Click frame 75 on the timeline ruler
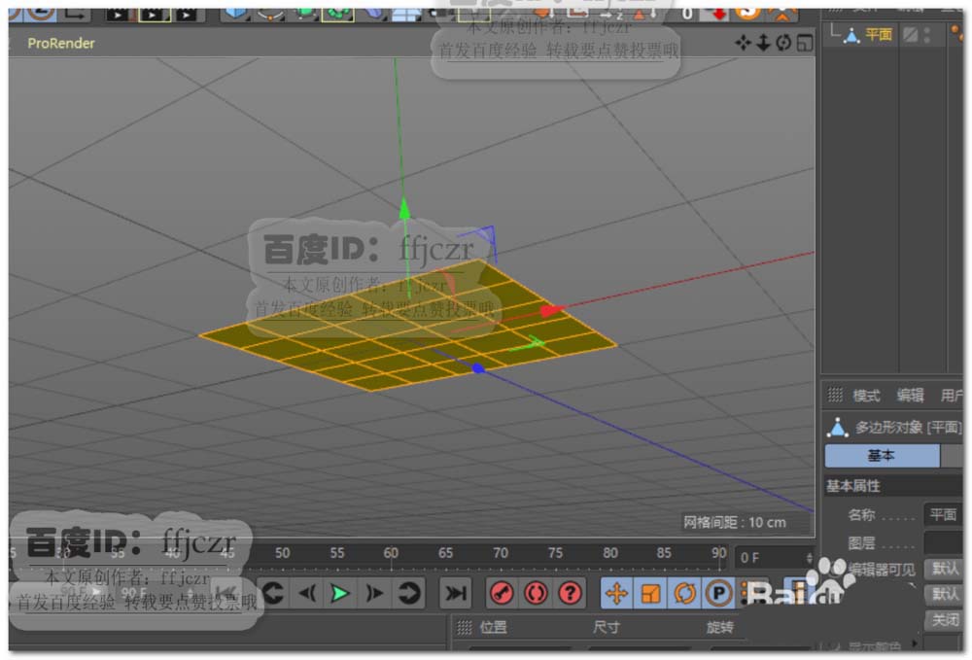Screen dimensions: 972x660 tap(555, 553)
